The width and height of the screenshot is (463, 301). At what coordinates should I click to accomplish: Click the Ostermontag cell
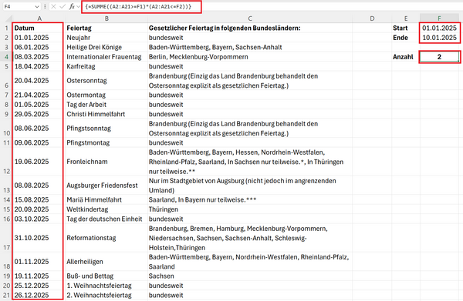106,95
